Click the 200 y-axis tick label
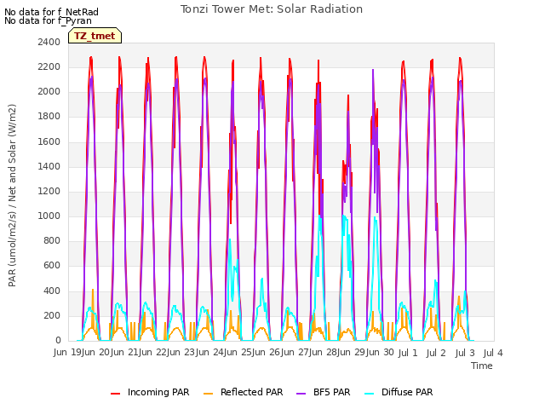545x409 pixels. tap(52, 316)
